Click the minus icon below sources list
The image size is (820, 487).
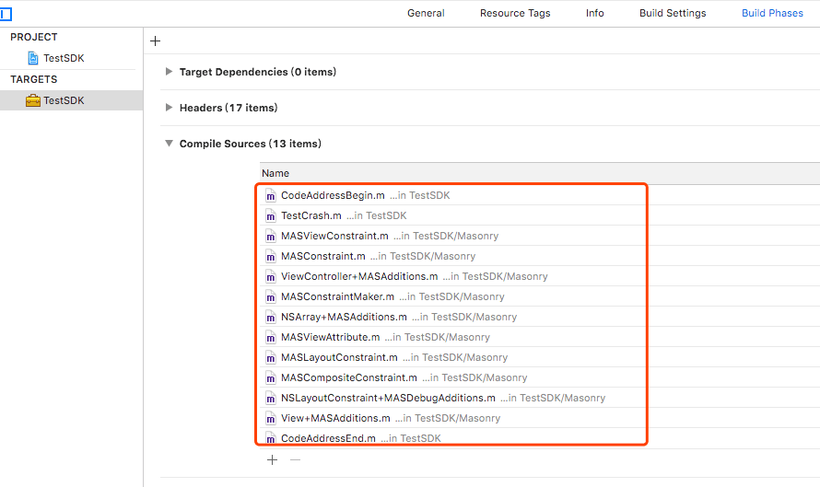(295, 460)
